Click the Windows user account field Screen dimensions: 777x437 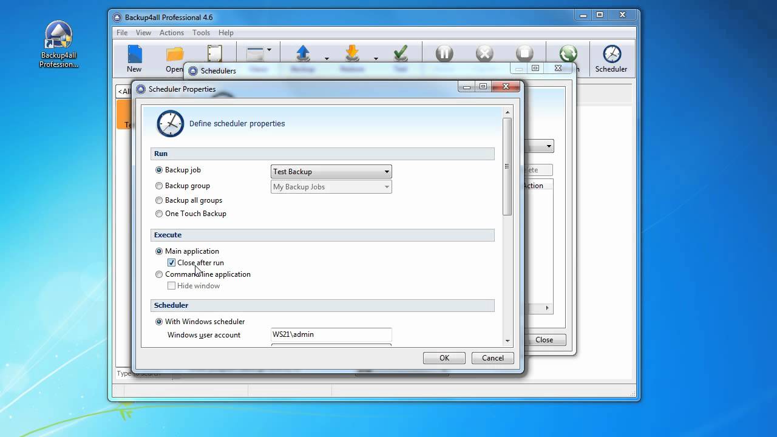pos(331,334)
